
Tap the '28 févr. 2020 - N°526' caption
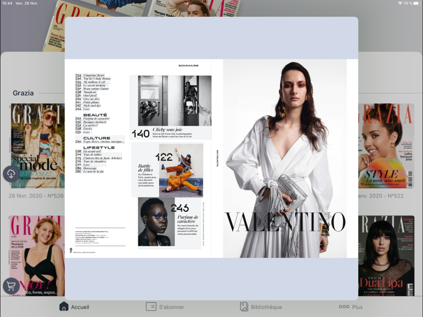pyautogui.click(x=36, y=196)
